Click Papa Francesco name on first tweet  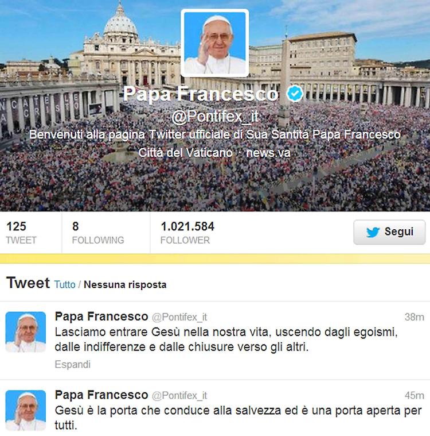point(101,317)
